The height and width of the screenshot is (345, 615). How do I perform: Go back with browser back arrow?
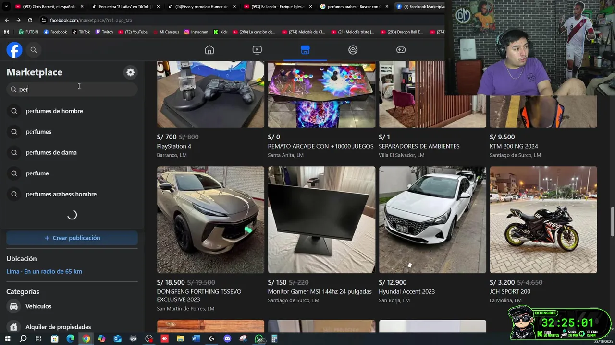(7, 20)
